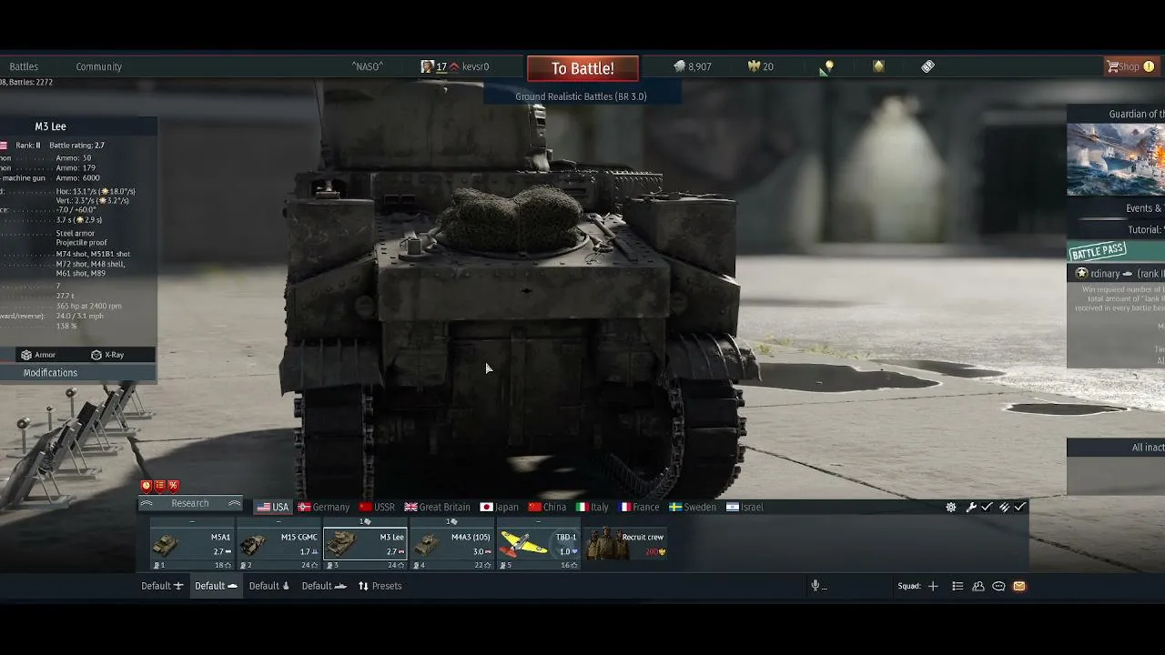
Task: Select the Great Britain nation tab
Action: coord(438,507)
